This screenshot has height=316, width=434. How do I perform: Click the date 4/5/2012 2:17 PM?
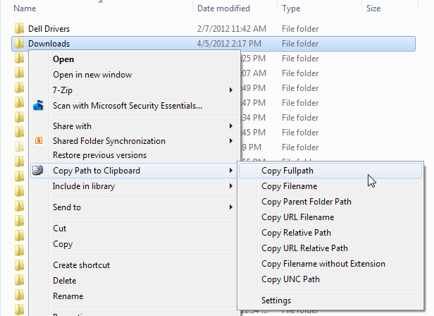(x=229, y=44)
